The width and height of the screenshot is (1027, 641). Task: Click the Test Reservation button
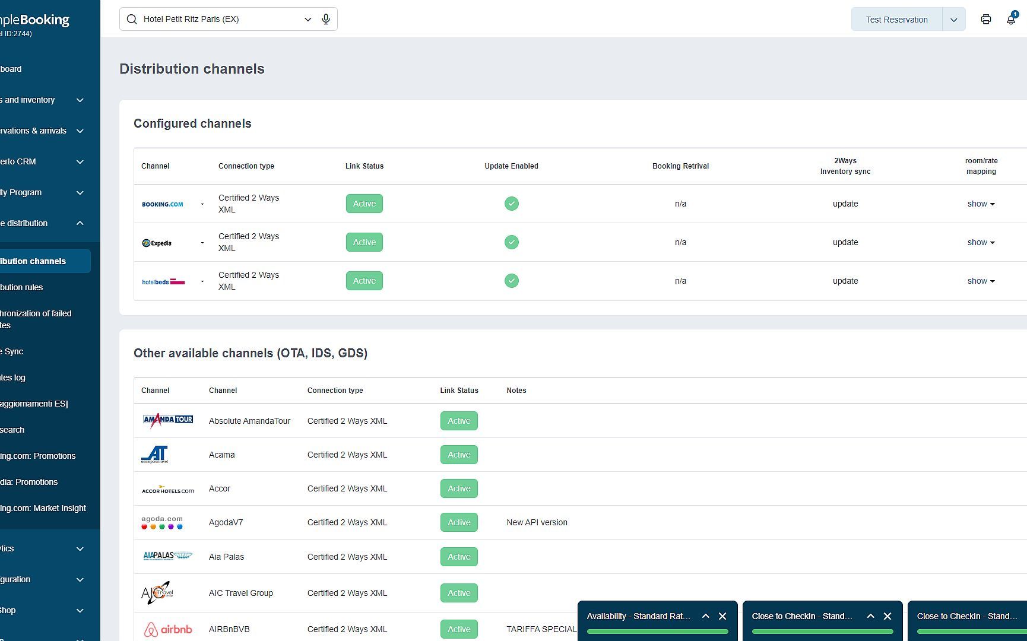pyautogui.click(x=896, y=20)
